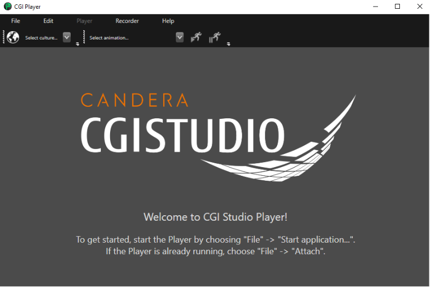The height and width of the screenshot is (287, 430).
Task: Click the dotted grip of culture toolbar
Action: pos(4,37)
